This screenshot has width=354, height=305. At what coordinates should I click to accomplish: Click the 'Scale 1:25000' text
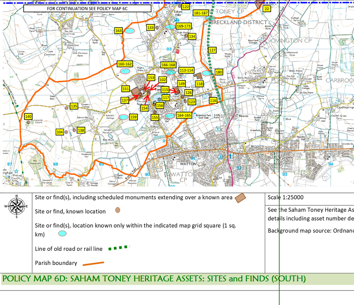pyautogui.click(x=285, y=197)
